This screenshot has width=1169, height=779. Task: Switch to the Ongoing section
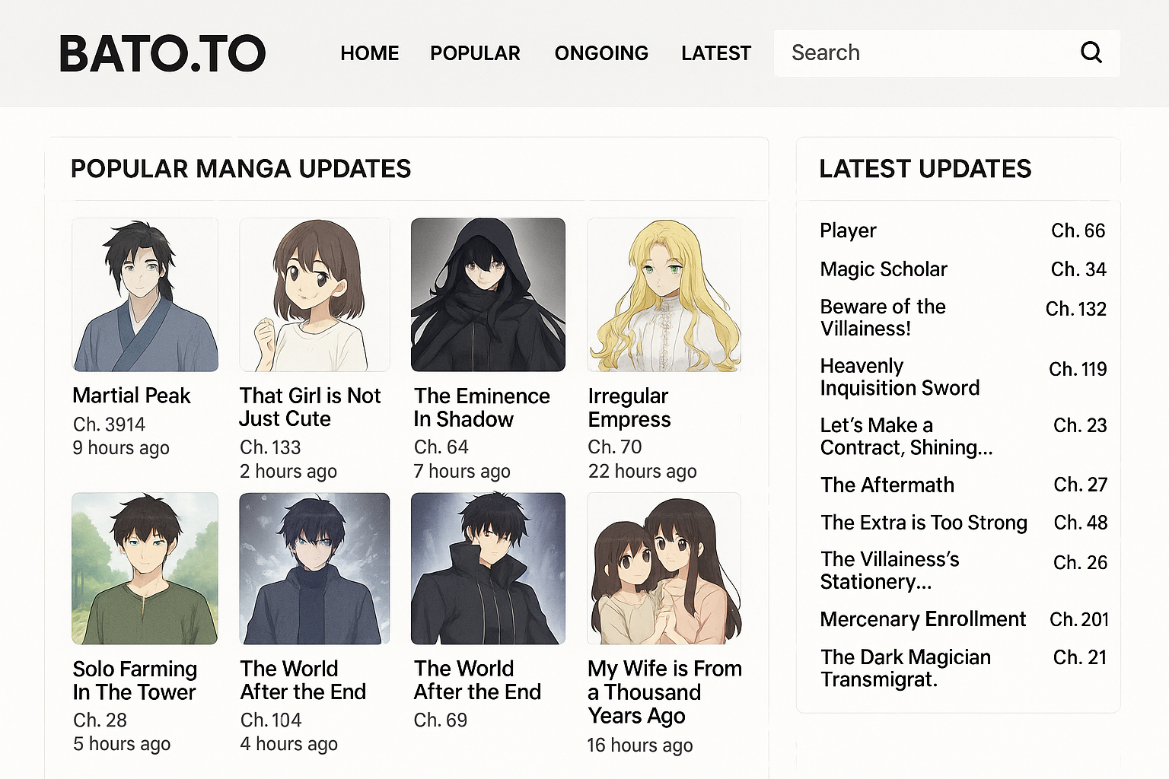click(x=601, y=53)
